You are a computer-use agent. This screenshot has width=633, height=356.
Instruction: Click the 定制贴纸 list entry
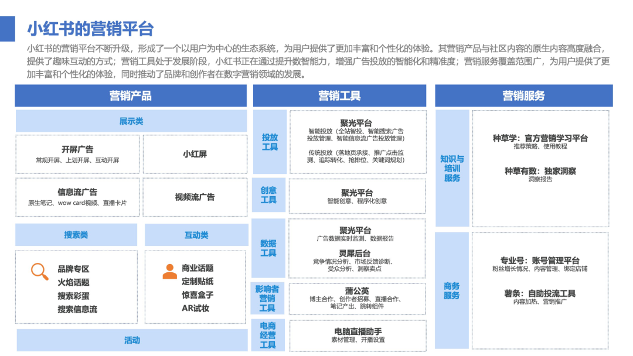[x=198, y=282]
